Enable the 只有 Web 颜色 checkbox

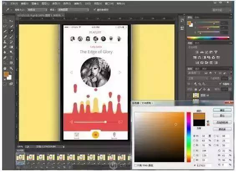tap(135, 165)
